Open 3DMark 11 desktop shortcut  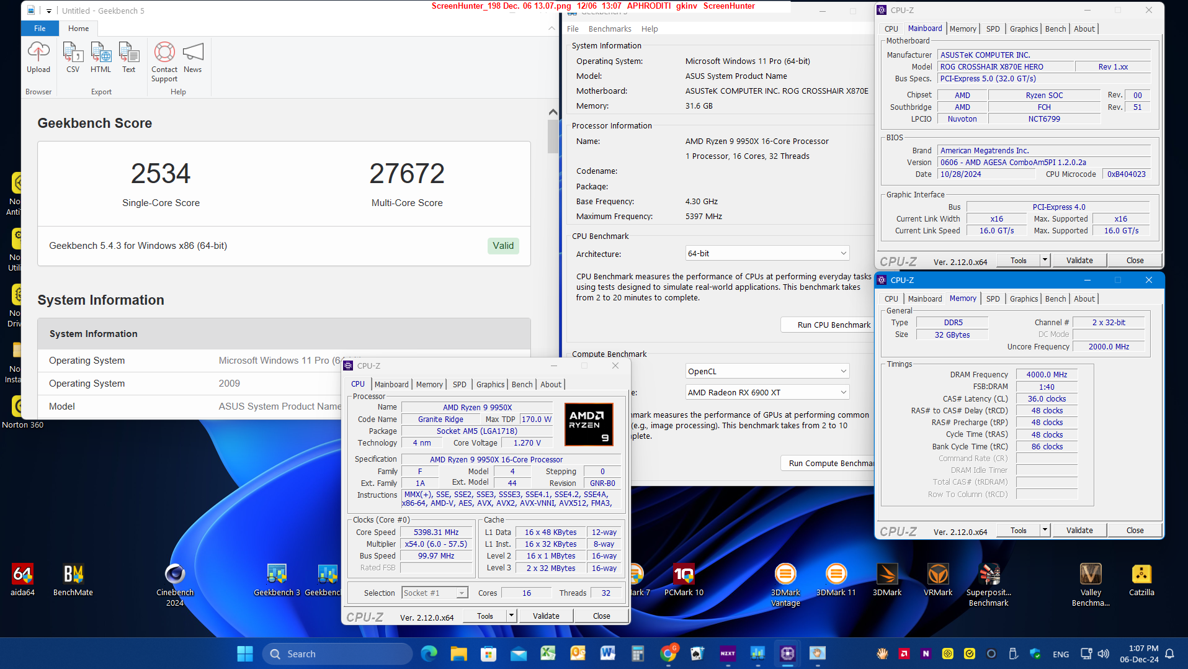836,580
